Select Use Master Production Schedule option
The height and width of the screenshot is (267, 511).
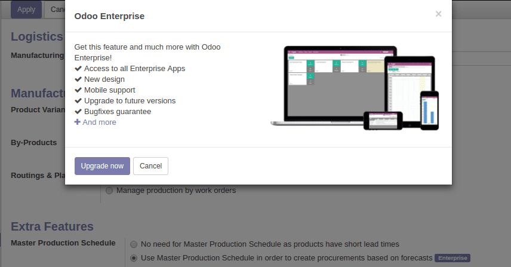(x=134, y=258)
